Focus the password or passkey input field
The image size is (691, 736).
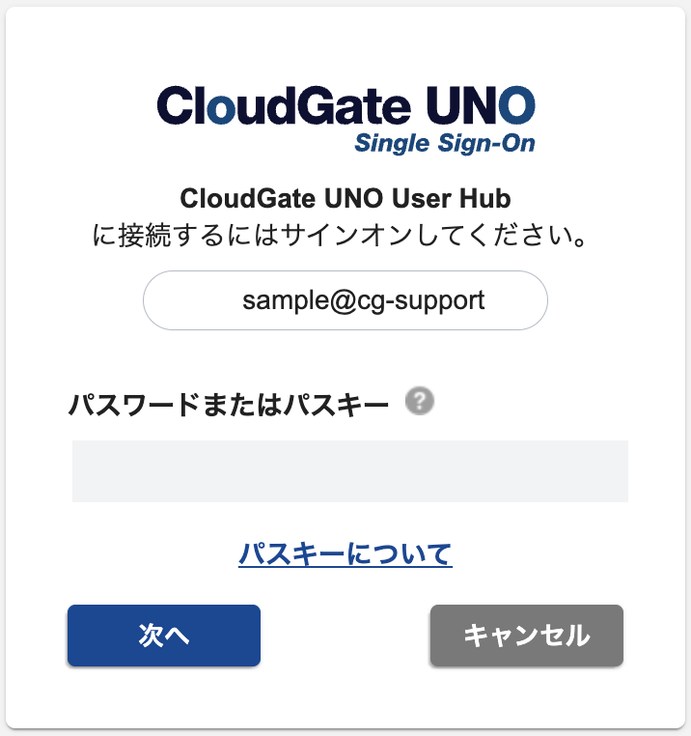[x=350, y=471]
